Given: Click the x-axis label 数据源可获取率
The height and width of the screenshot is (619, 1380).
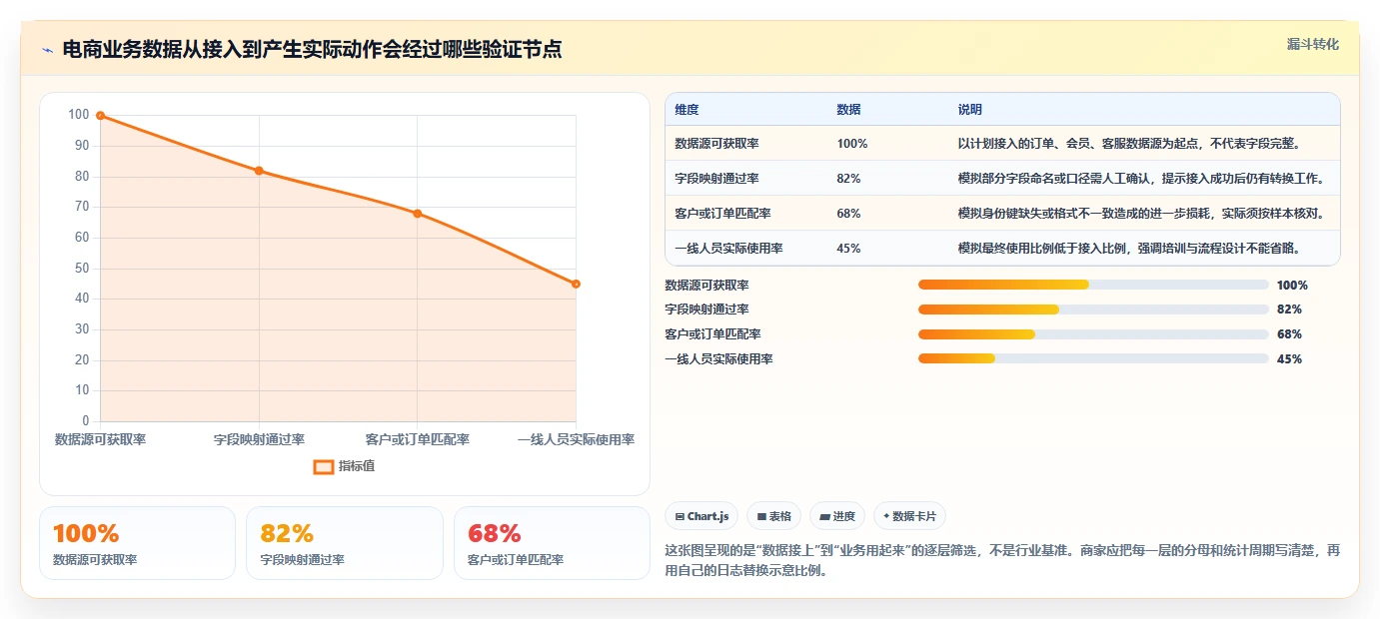Looking at the screenshot, I should [x=100, y=439].
